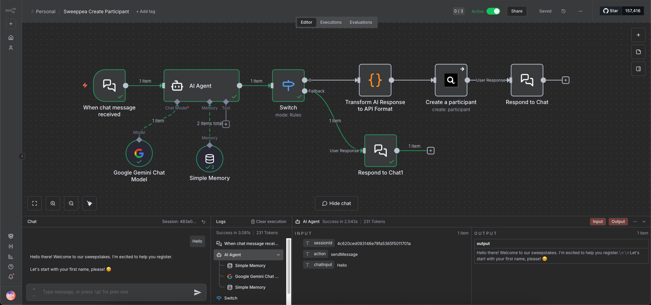Expand the AI Agent log row chevron
651x305 pixels.
click(278, 255)
